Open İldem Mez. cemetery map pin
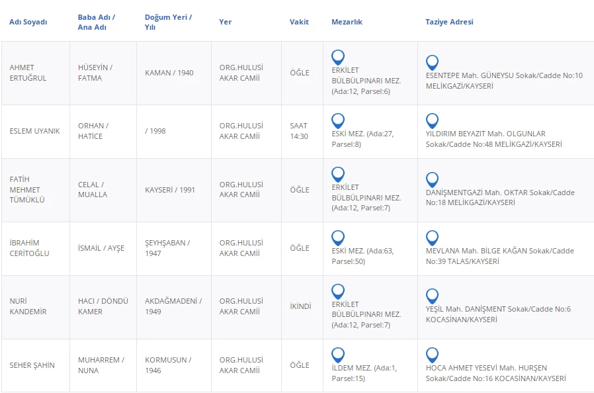Viewport: 594px width, 393px height. [x=338, y=355]
